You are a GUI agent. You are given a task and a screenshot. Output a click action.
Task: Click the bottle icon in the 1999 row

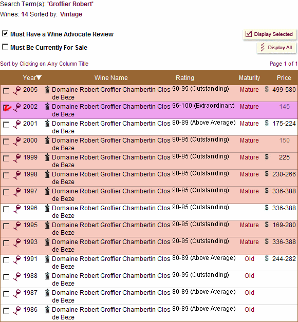47,157
